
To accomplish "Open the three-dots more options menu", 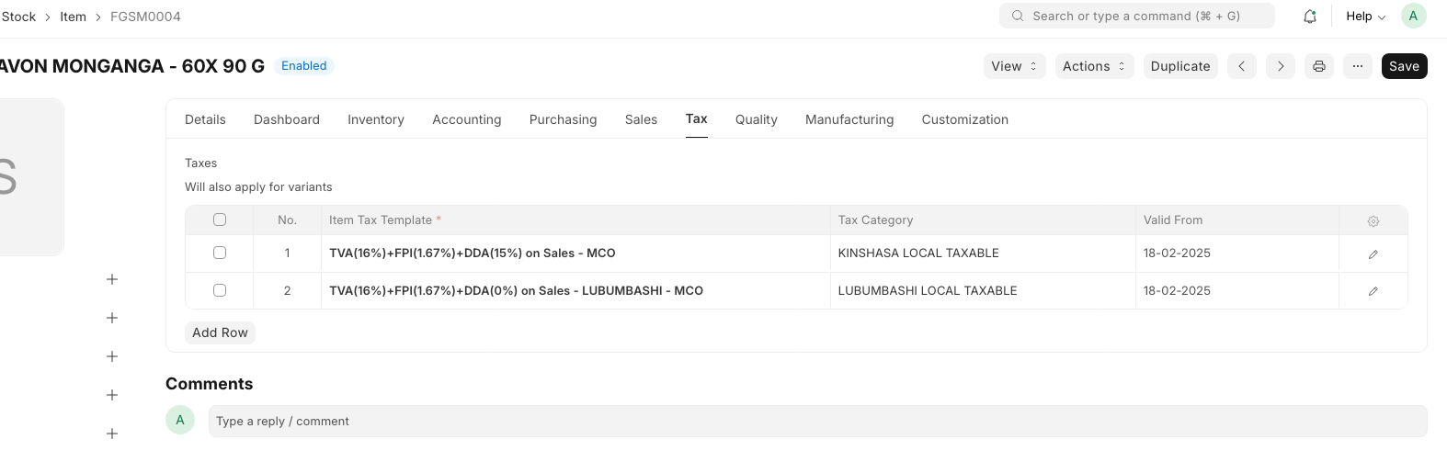I will [x=1357, y=66].
